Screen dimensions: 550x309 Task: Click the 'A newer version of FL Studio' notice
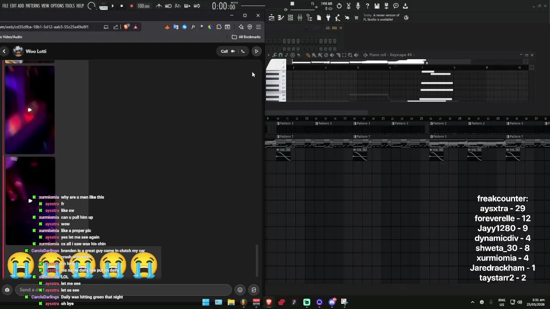point(381,17)
